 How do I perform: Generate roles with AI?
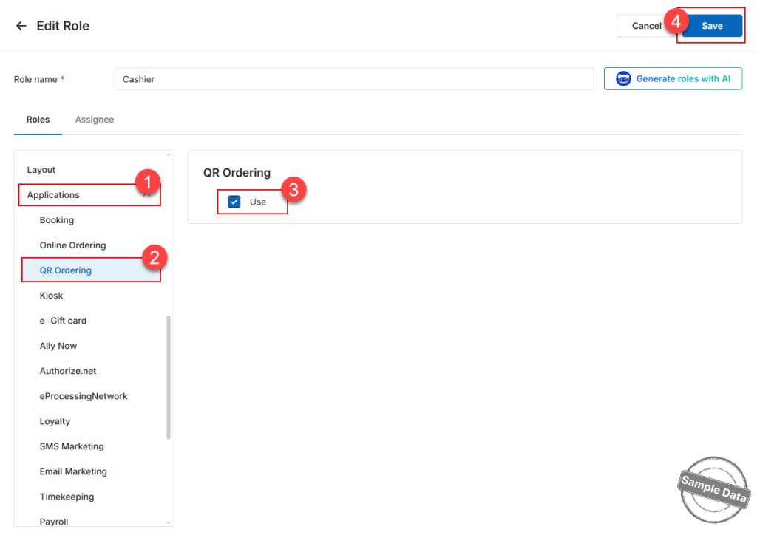[x=673, y=78]
